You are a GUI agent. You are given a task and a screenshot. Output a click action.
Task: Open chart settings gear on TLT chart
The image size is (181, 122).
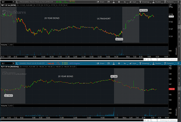(x=119, y=63)
